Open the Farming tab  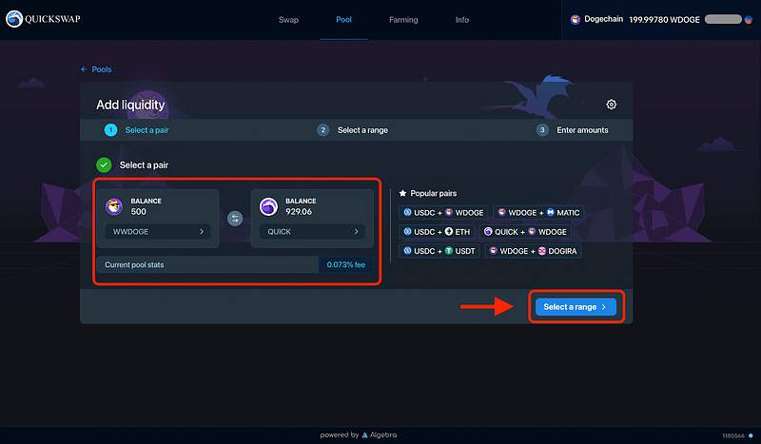click(x=403, y=20)
